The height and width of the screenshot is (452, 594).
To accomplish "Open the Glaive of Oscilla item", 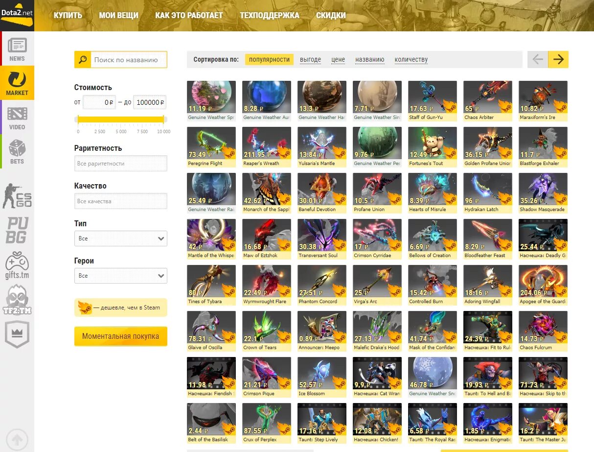I will [x=211, y=331].
